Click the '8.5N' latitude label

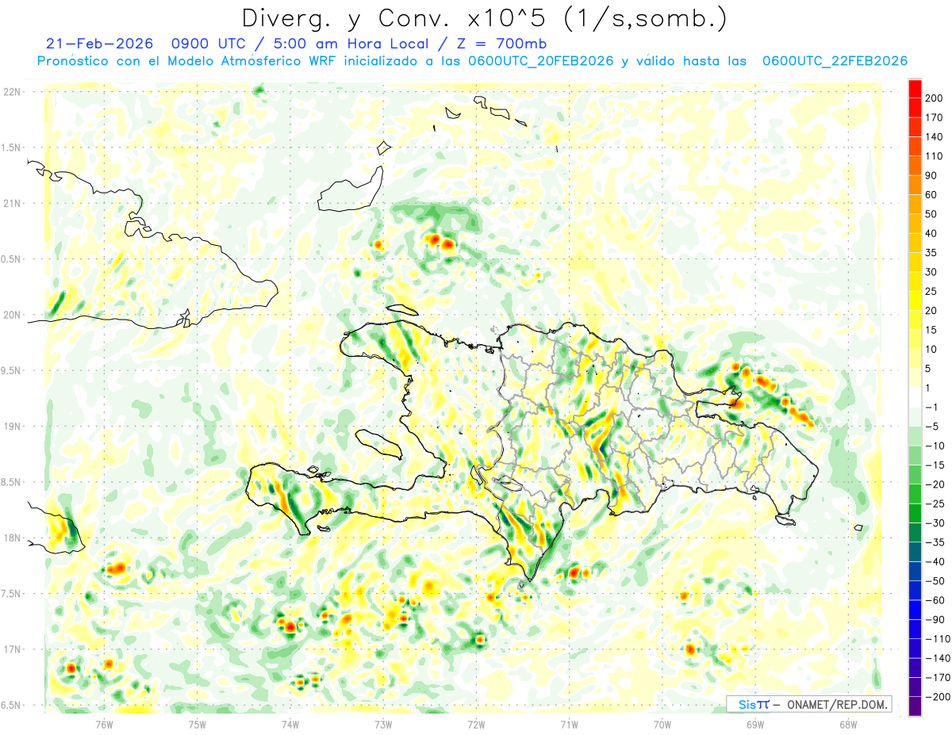pos(12,482)
